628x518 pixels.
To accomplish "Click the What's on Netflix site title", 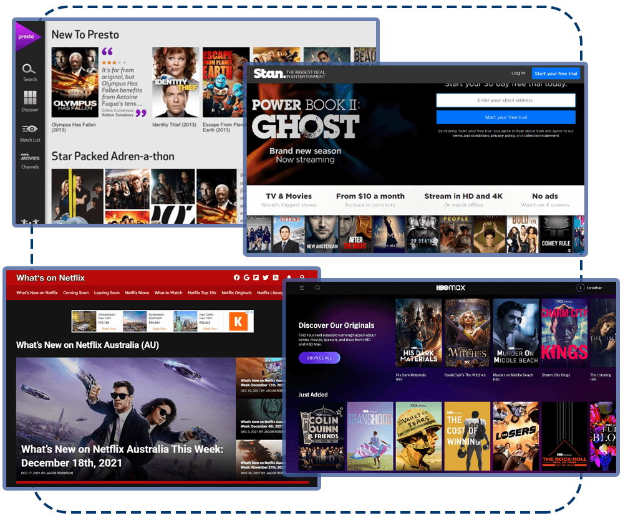I will click(51, 278).
